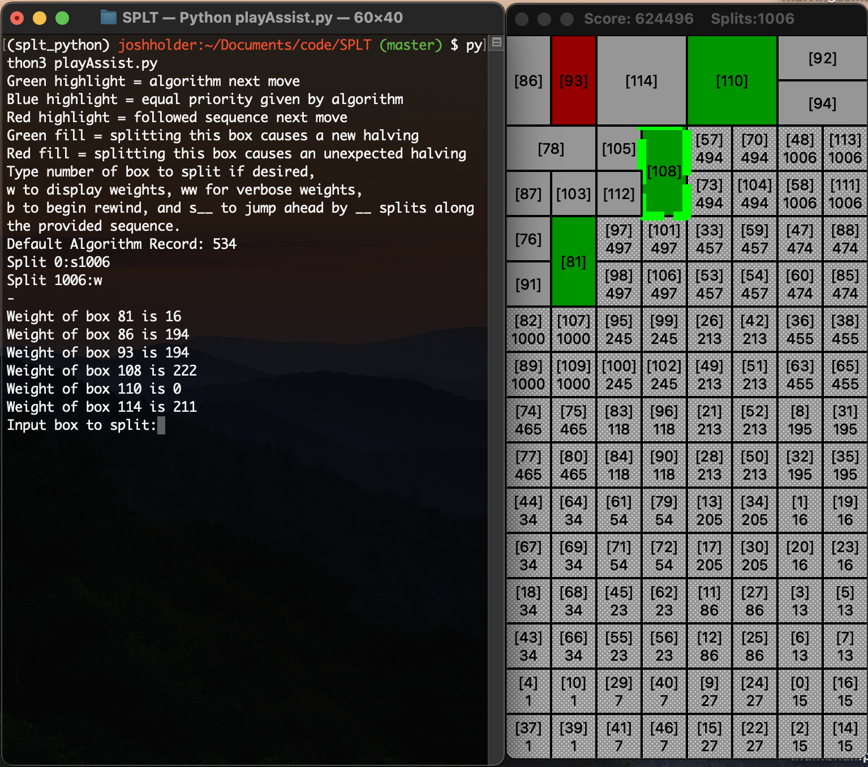The height and width of the screenshot is (767, 868).
Task: Click the folder icon in terminal title bar
Action: pos(108,18)
